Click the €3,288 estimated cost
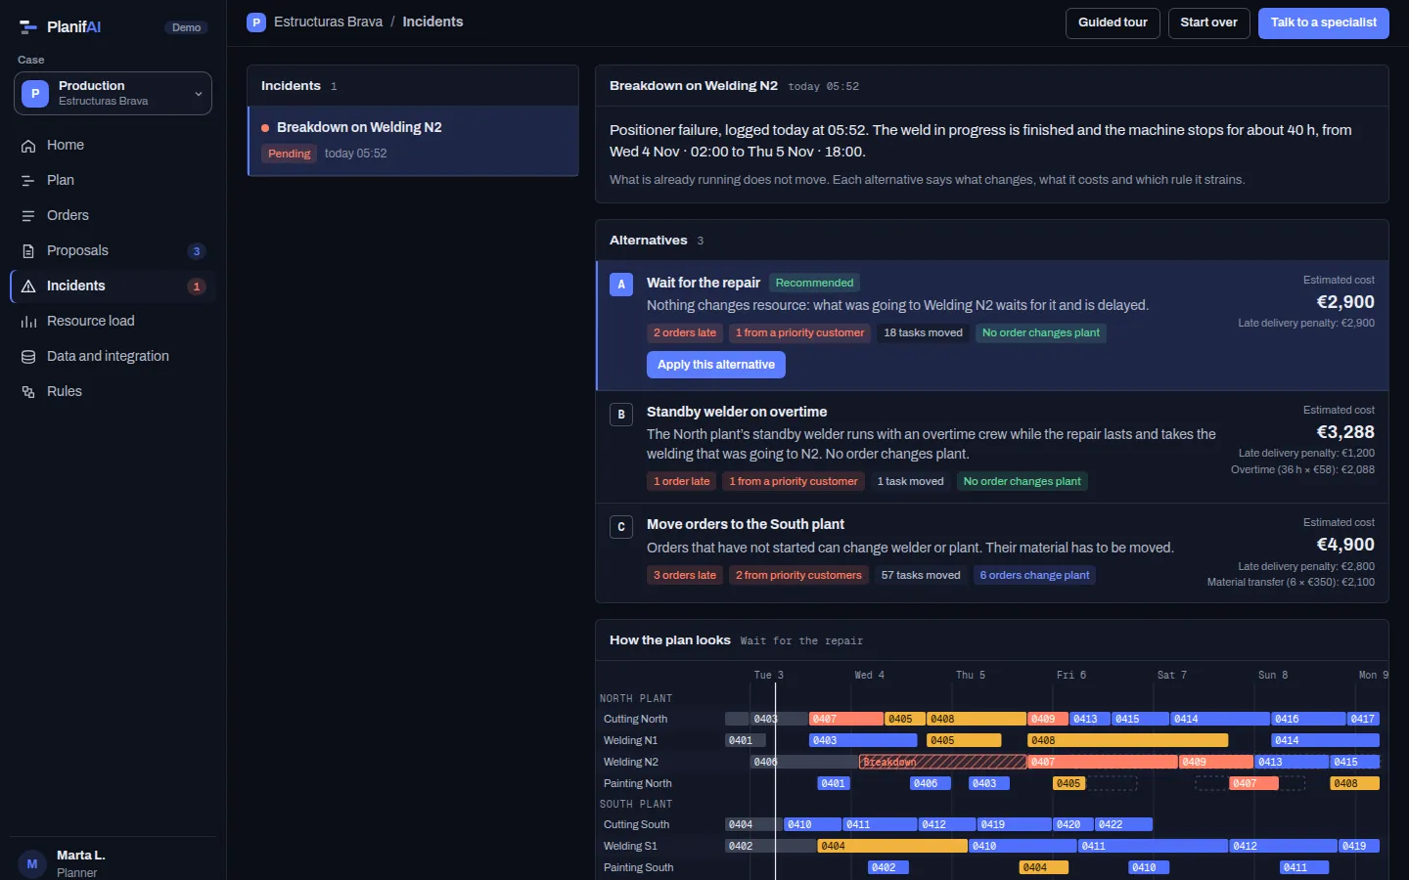Image resolution: width=1409 pixels, height=880 pixels. 1345,432
